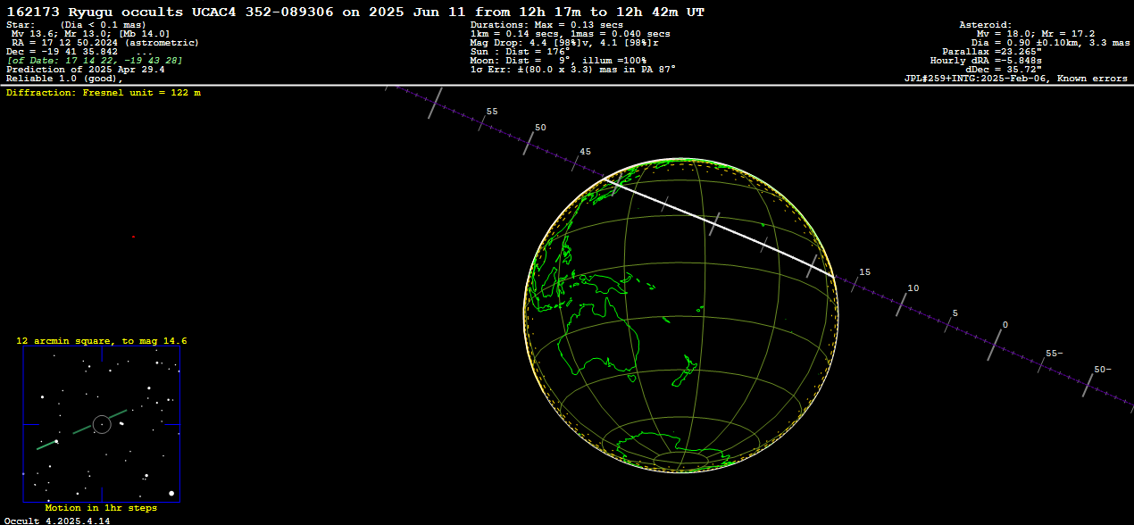Select the "50-" time marker on the path
1134x525 pixels.
point(1103,370)
